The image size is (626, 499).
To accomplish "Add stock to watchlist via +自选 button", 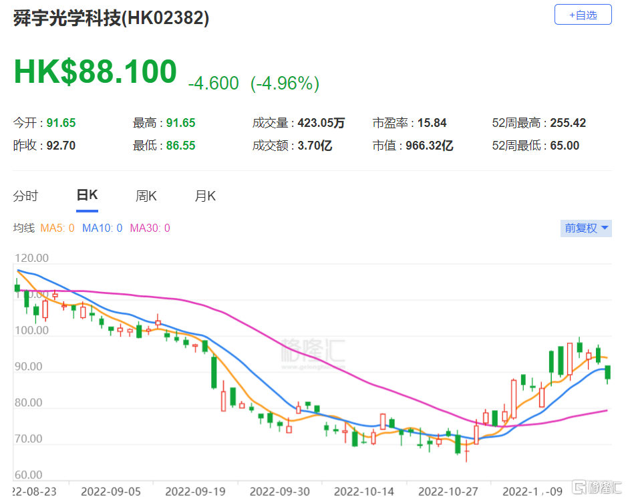I will pos(583,15).
